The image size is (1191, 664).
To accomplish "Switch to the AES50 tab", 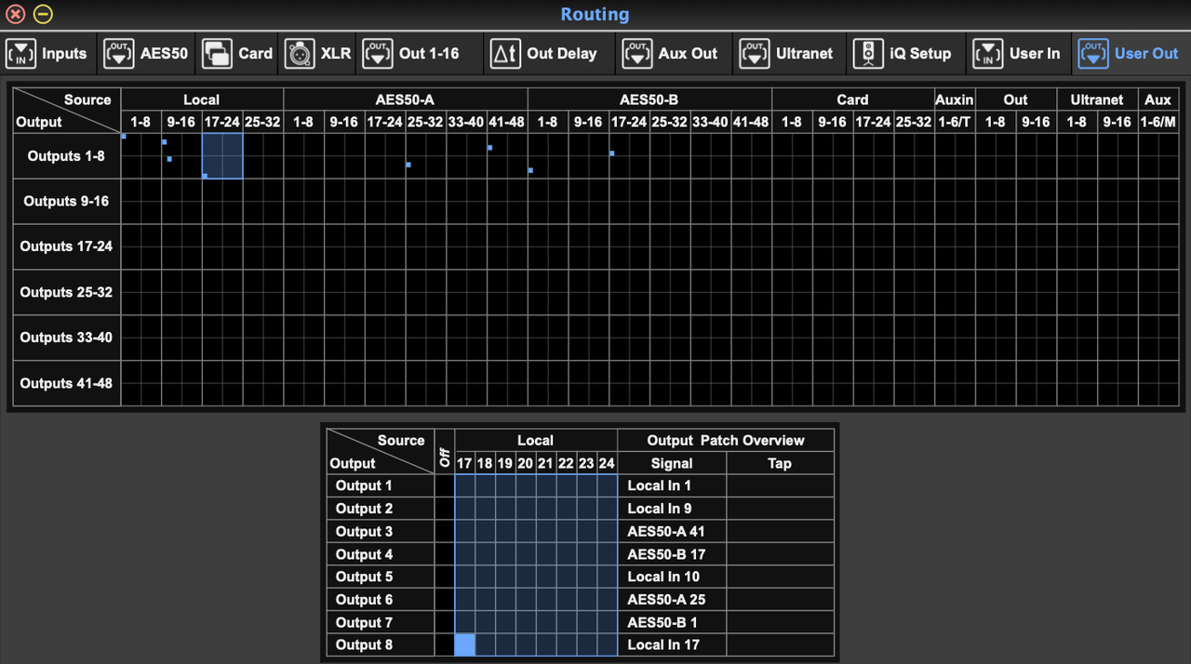I will coord(147,53).
